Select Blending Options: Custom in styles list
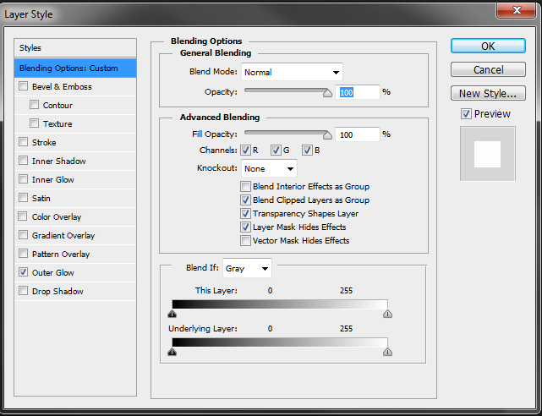Screen dimensions: 542x416 pos(75,68)
